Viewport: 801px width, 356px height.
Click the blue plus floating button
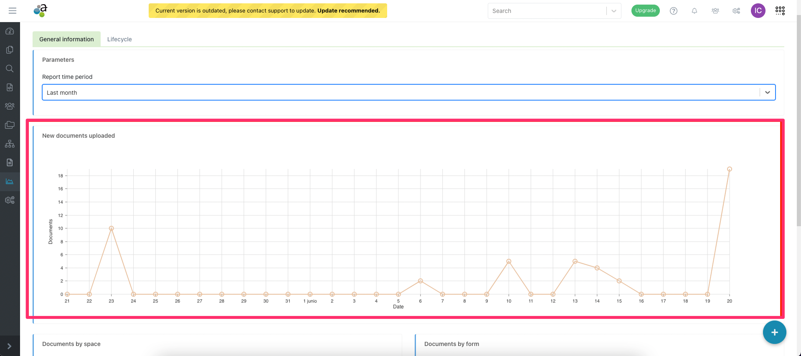pos(774,332)
